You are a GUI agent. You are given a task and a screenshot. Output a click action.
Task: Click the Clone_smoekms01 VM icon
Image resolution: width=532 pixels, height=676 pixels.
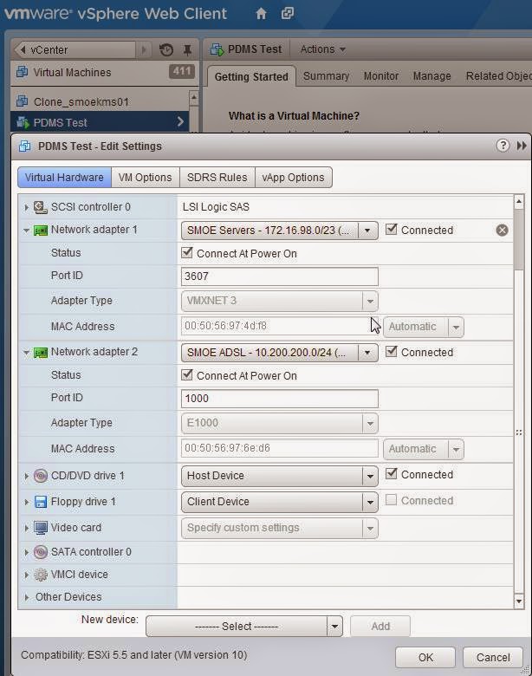(22, 101)
